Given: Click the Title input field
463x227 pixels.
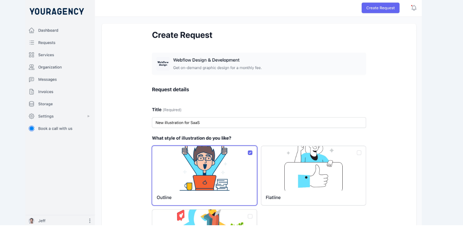Looking at the screenshot, I should pyautogui.click(x=259, y=122).
